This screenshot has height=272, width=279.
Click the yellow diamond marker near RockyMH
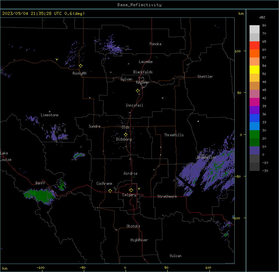tap(81, 66)
